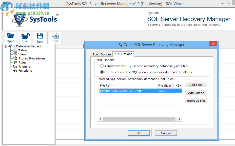The height and width of the screenshot is (146, 235).
Task: Click the Add Files button
Action: coord(196,85)
